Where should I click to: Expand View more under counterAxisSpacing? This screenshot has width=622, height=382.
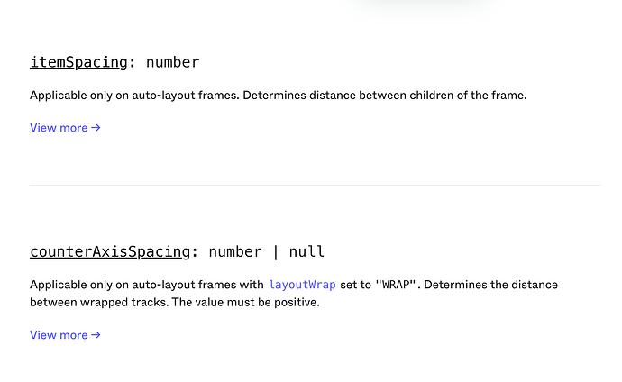point(59,335)
